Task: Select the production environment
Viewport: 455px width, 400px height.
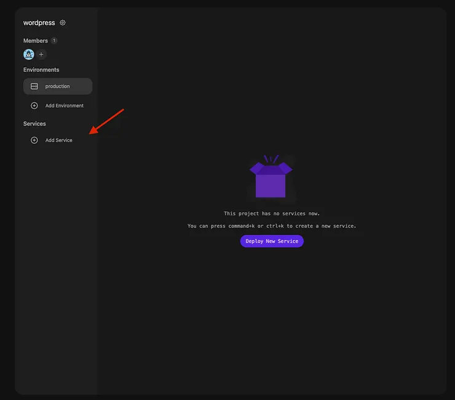Action: (x=58, y=86)
